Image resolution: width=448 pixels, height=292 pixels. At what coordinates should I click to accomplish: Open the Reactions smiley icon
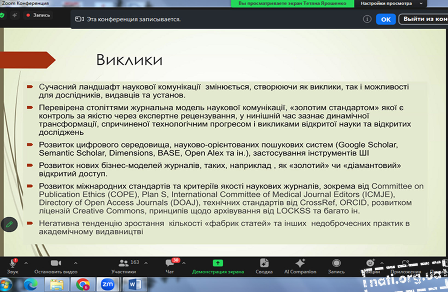[370, 263]
